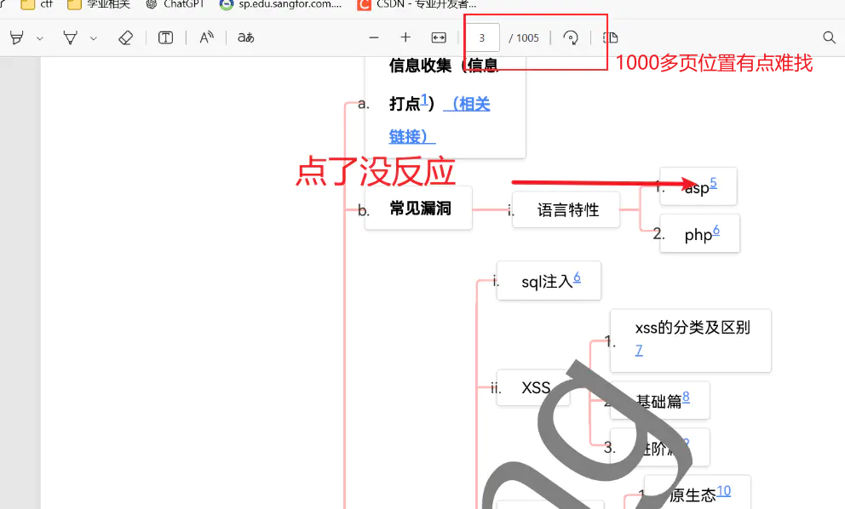Open the translate document tool

coord(245,37)
